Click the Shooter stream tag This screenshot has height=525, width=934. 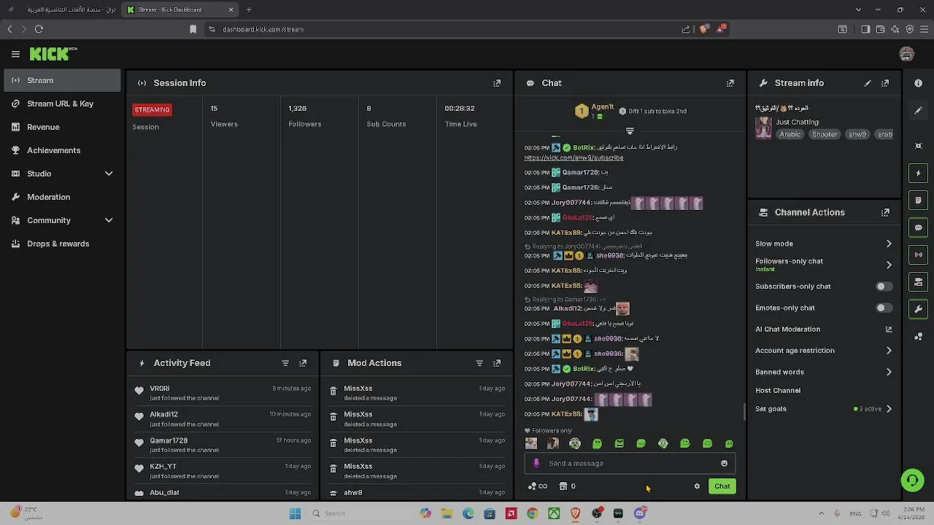click(825, 134)
